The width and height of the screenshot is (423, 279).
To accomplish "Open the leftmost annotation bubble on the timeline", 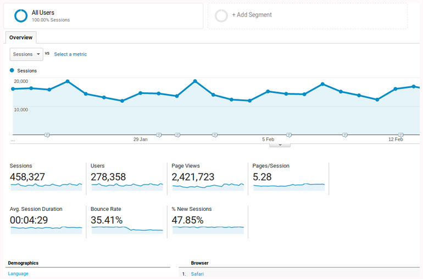I will click(47, 135).
